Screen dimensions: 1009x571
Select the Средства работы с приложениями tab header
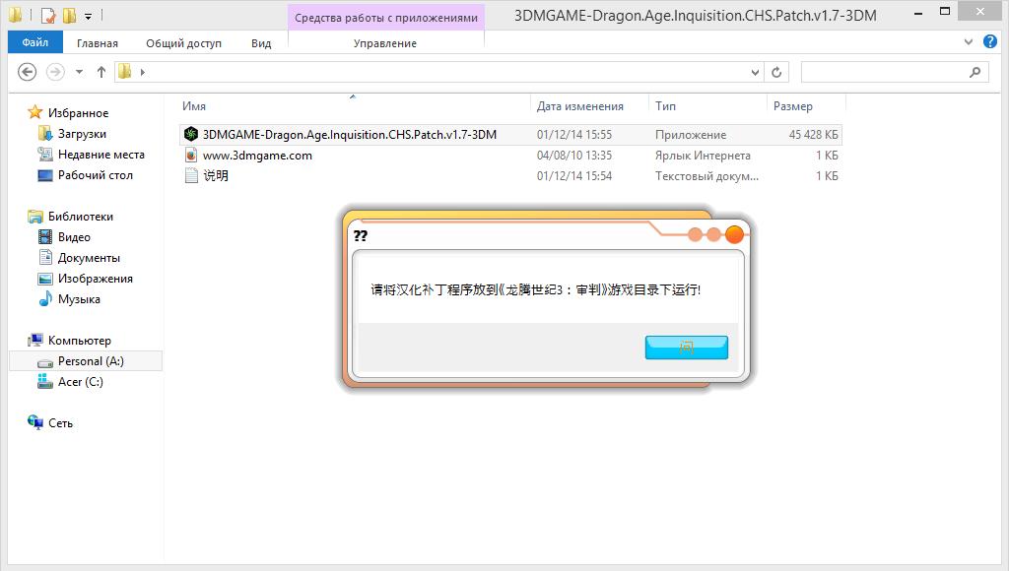386,18
